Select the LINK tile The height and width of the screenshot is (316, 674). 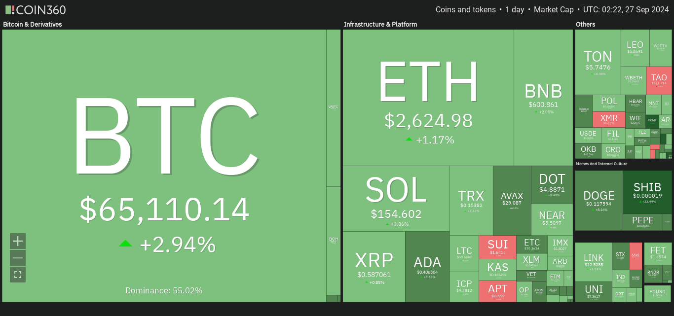coord(594,262)
